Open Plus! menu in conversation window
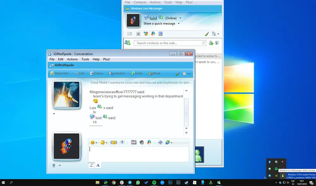The height and width of the screenshot is (186, 316). 106,59
